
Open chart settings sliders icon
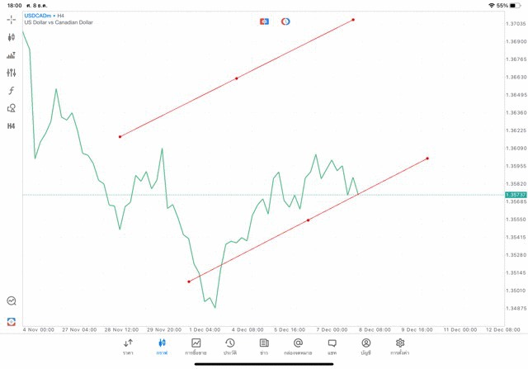point(12,73)
